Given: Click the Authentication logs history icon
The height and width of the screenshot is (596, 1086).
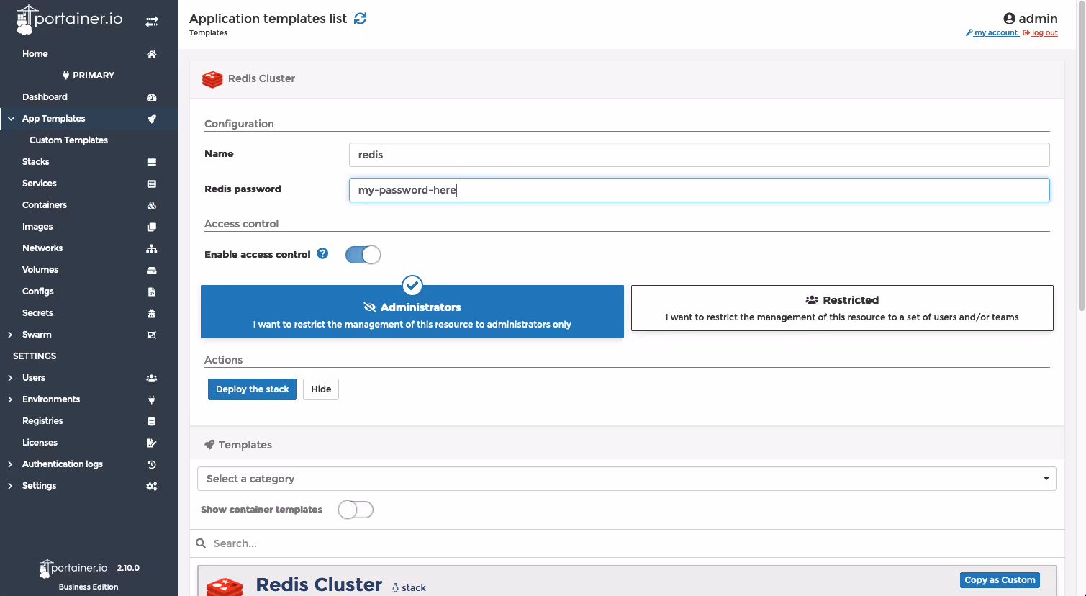Looking at the screenshot, I should coord(151,464).
